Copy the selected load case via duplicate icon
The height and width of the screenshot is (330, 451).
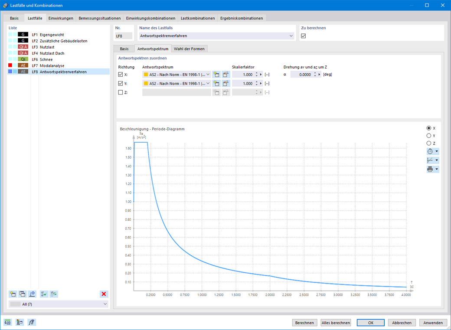[x=23, y=294]
